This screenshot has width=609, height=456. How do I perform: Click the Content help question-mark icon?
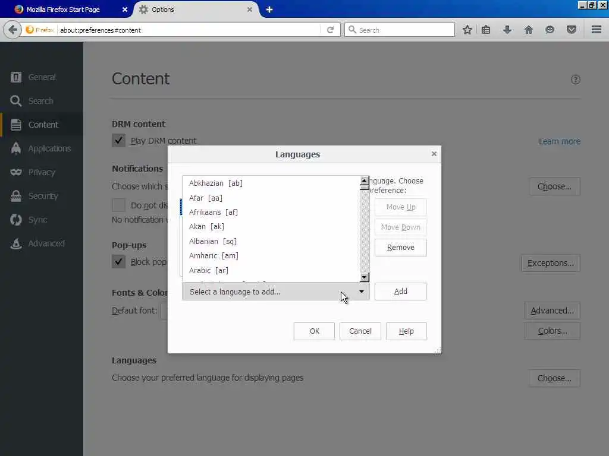pos(576,80)
